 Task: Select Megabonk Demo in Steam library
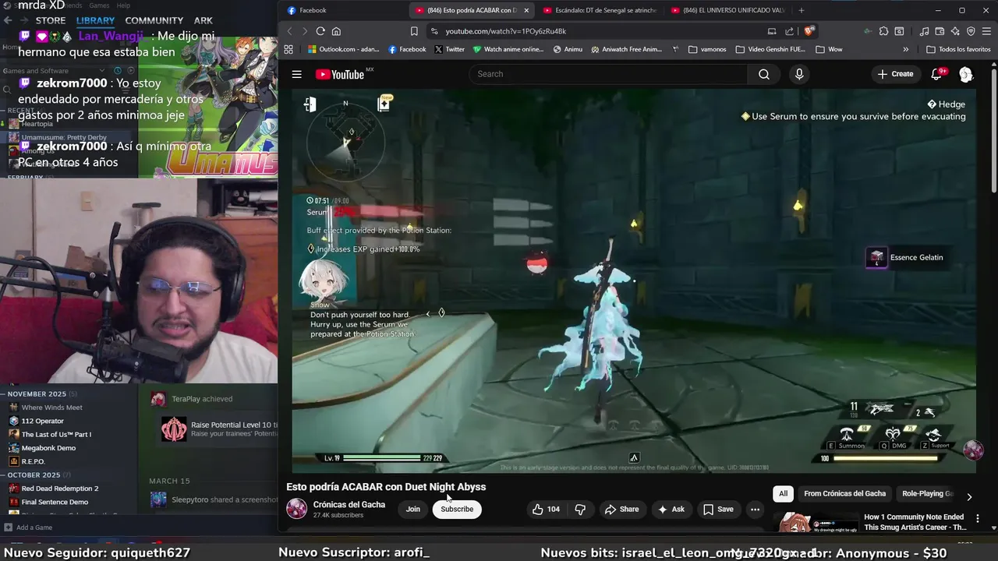(48, 448)
